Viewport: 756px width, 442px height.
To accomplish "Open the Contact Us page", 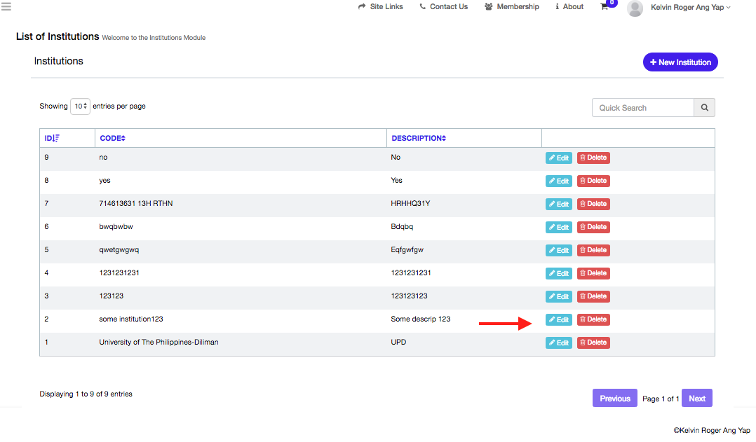I will (x=443, y=7).
